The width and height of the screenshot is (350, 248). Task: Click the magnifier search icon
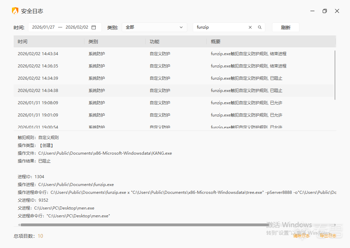click(x=260, y=27)
